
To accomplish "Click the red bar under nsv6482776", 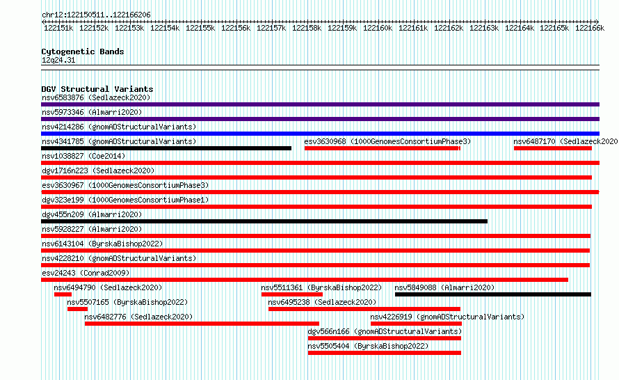I will [202, 324].
